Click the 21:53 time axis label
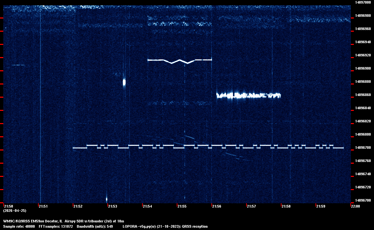 point(113,206)
